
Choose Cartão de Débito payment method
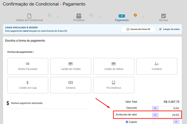(114, 66)
